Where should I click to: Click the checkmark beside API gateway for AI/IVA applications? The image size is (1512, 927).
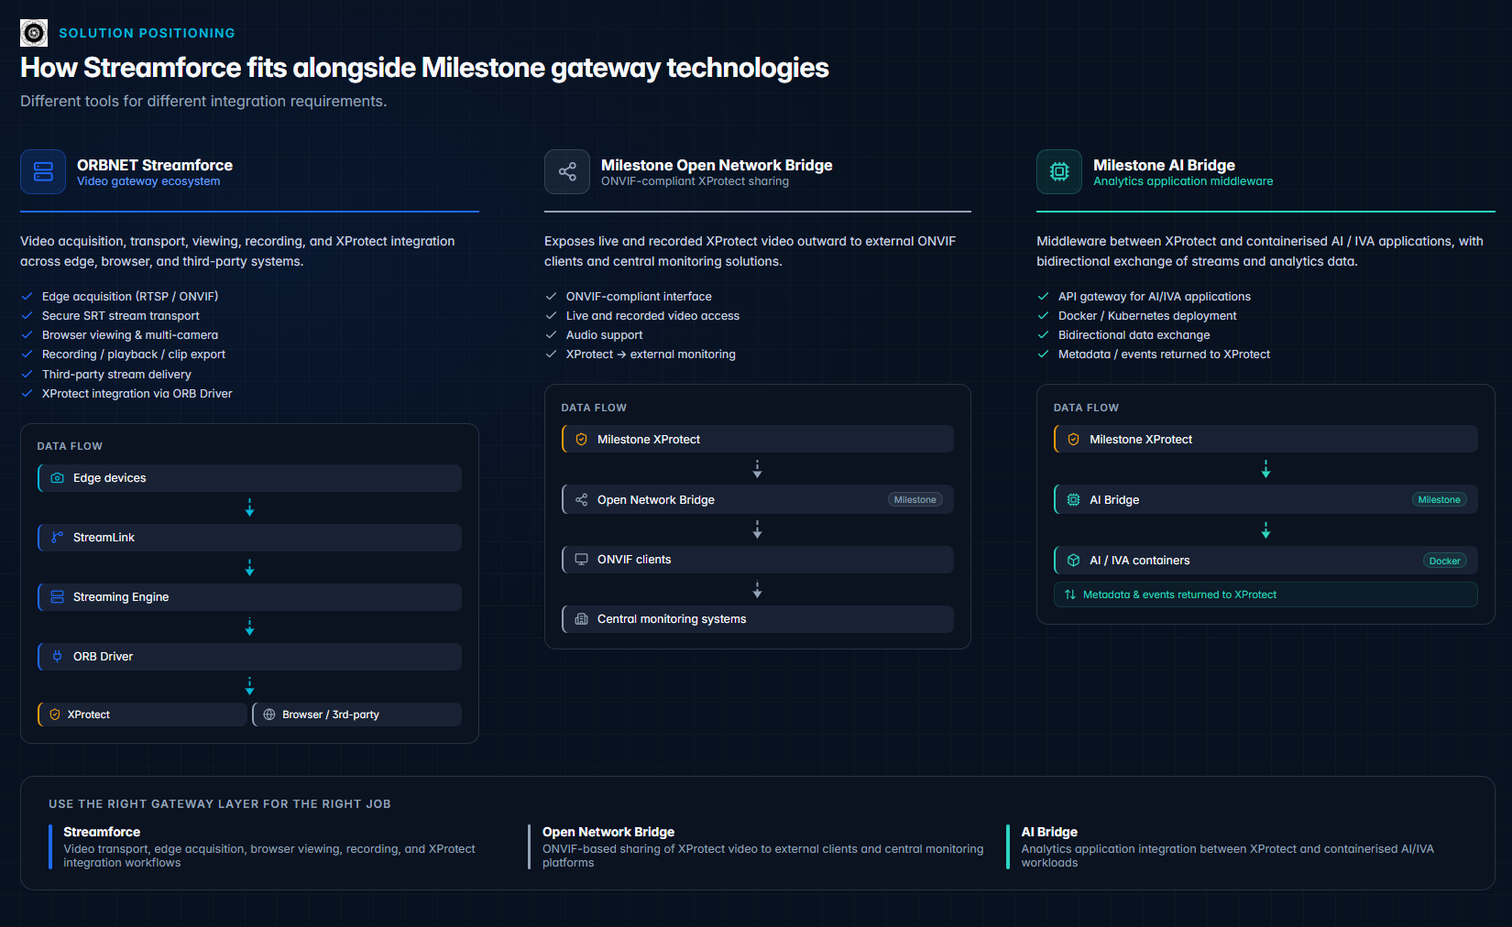[x=1043, y=296]
